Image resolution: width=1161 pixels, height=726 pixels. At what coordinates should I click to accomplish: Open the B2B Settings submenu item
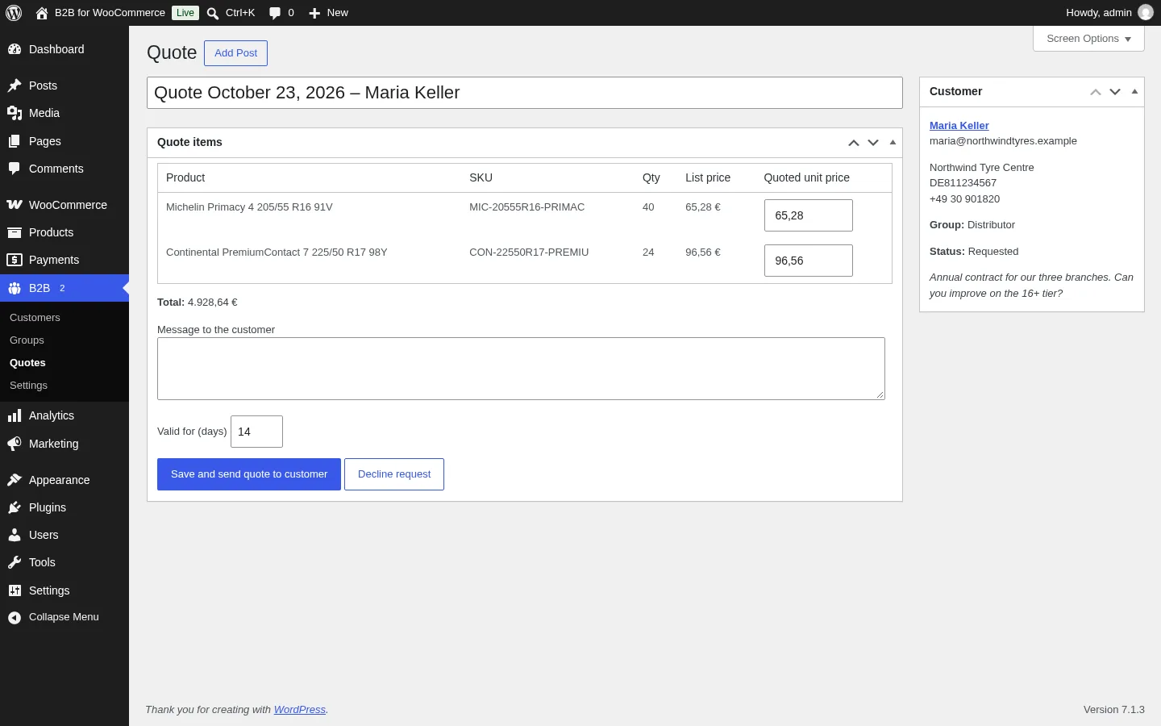click(x=28, y=386)
